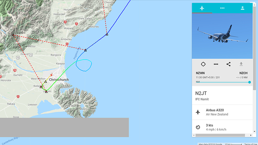Click pilot name IFC Namit
Viewport: 258px width, 145px height.
pyautogui.click(x=202, y=99)
